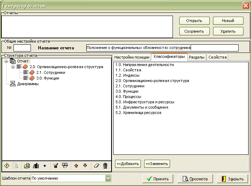Image resolution: width=251 pixels, height=186 pixels.
Task: Click the Отчет stacked documents icon
Action: point(13,61)
